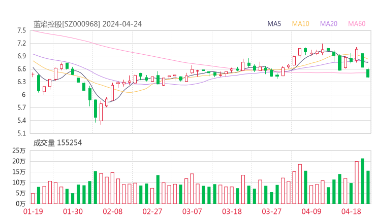Click the 04-18 date axis label

[x=351, y=211]
